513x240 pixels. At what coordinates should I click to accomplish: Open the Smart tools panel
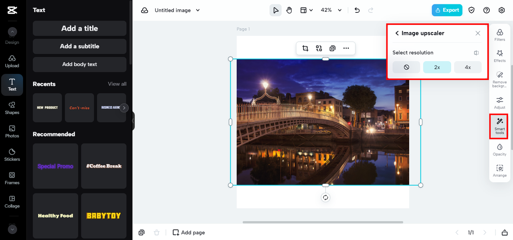tap(499, 126)
